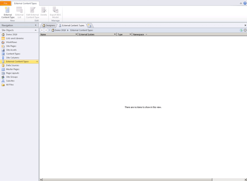247x181 pixels.
Task: Click External Content Types in the breadcrumb
Action: (x=81, y=30)
